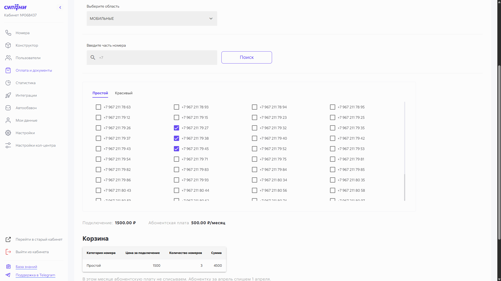Click the Пользователи people icon
501x281 pixels.
pos(8,58)
